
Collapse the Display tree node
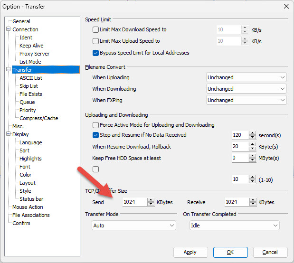[x=8, y=134]
